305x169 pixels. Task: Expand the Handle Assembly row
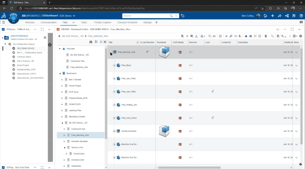tap(114, 131)
